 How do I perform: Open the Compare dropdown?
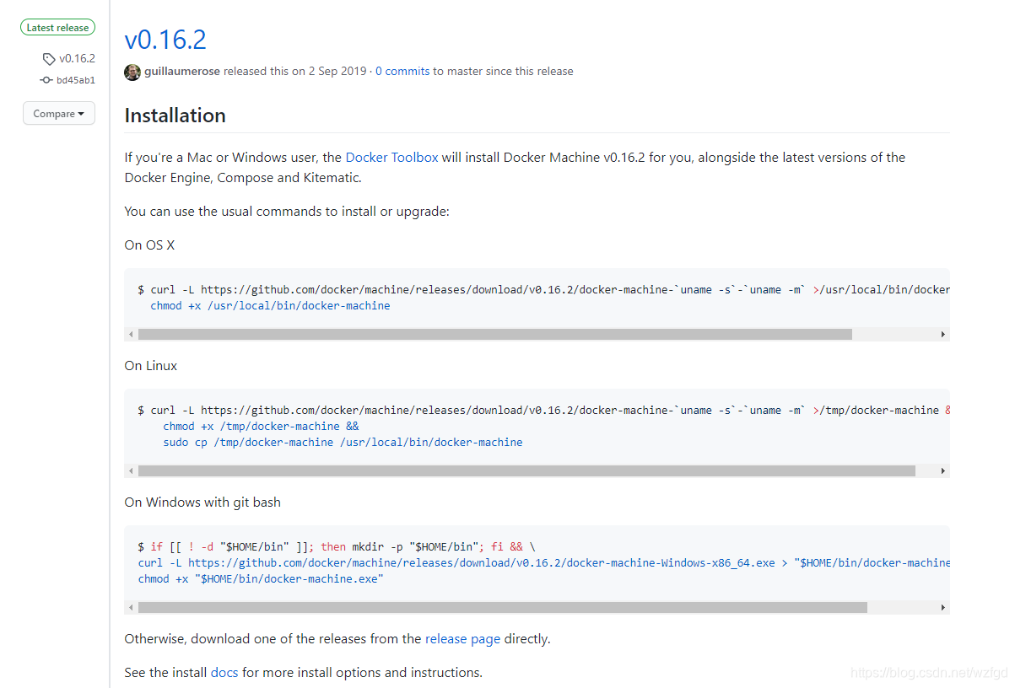(x=59, y=113)
